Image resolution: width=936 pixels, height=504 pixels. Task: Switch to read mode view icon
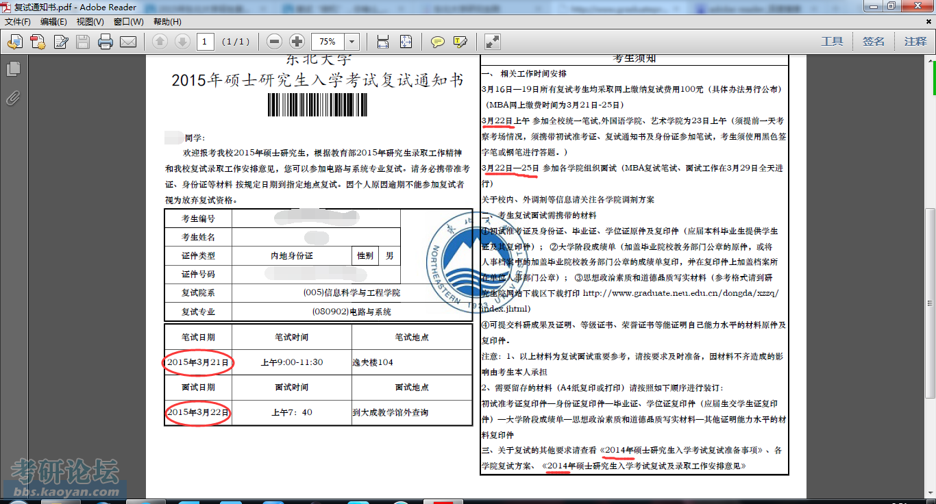[492, 42]
